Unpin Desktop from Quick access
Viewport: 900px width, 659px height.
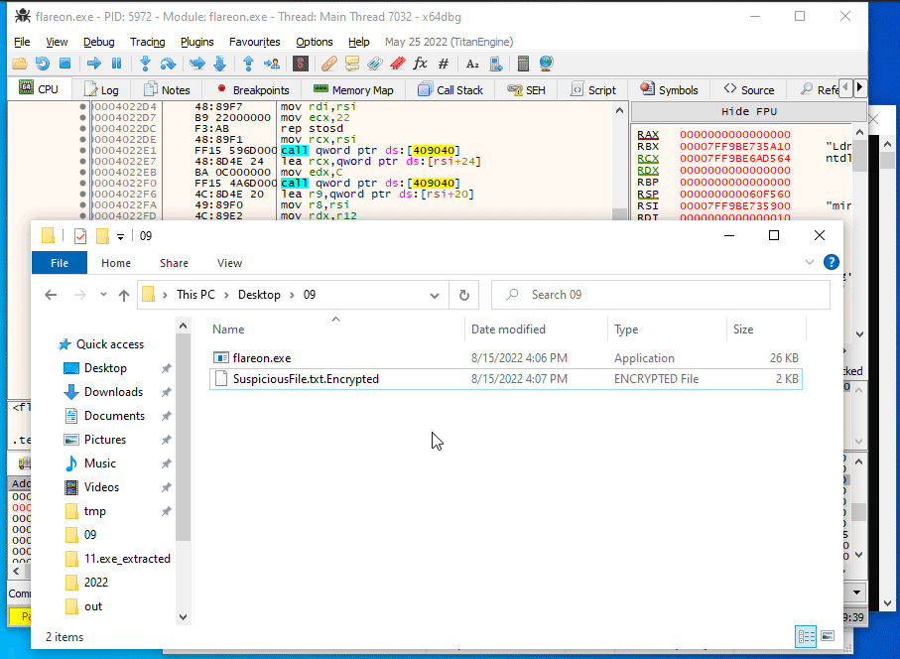(x=166, y=368)
